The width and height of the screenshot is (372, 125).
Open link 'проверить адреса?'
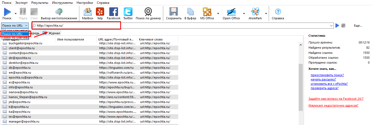pyautogui.click(x=325, y=88)
